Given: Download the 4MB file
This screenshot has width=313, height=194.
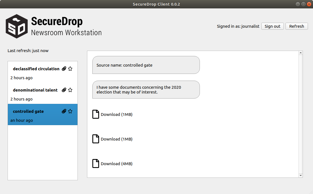Looking at the screenshot, I should pos(116,164).
